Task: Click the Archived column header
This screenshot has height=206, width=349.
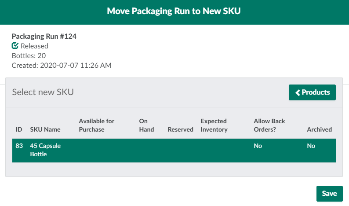Action: [319, 129]
